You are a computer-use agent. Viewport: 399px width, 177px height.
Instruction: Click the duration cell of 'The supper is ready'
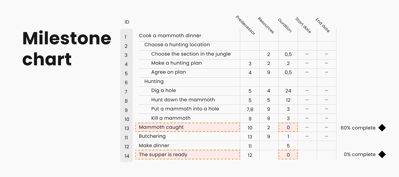pos(288,155)
